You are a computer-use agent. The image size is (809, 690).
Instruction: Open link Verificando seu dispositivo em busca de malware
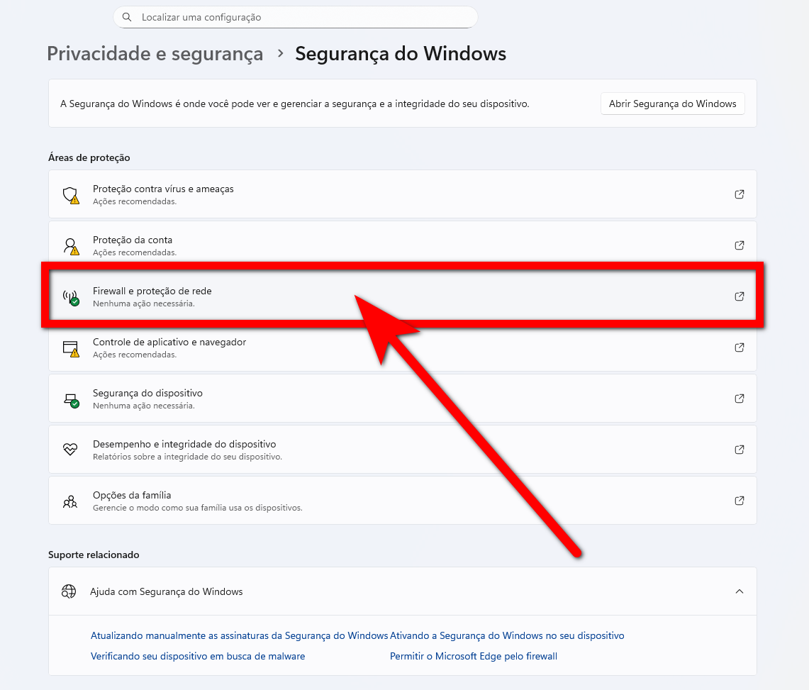[x=198, y=657]
